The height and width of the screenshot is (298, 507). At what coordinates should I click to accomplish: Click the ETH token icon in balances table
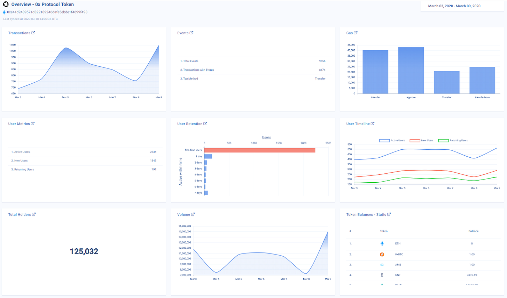click(x=382, y=243)
